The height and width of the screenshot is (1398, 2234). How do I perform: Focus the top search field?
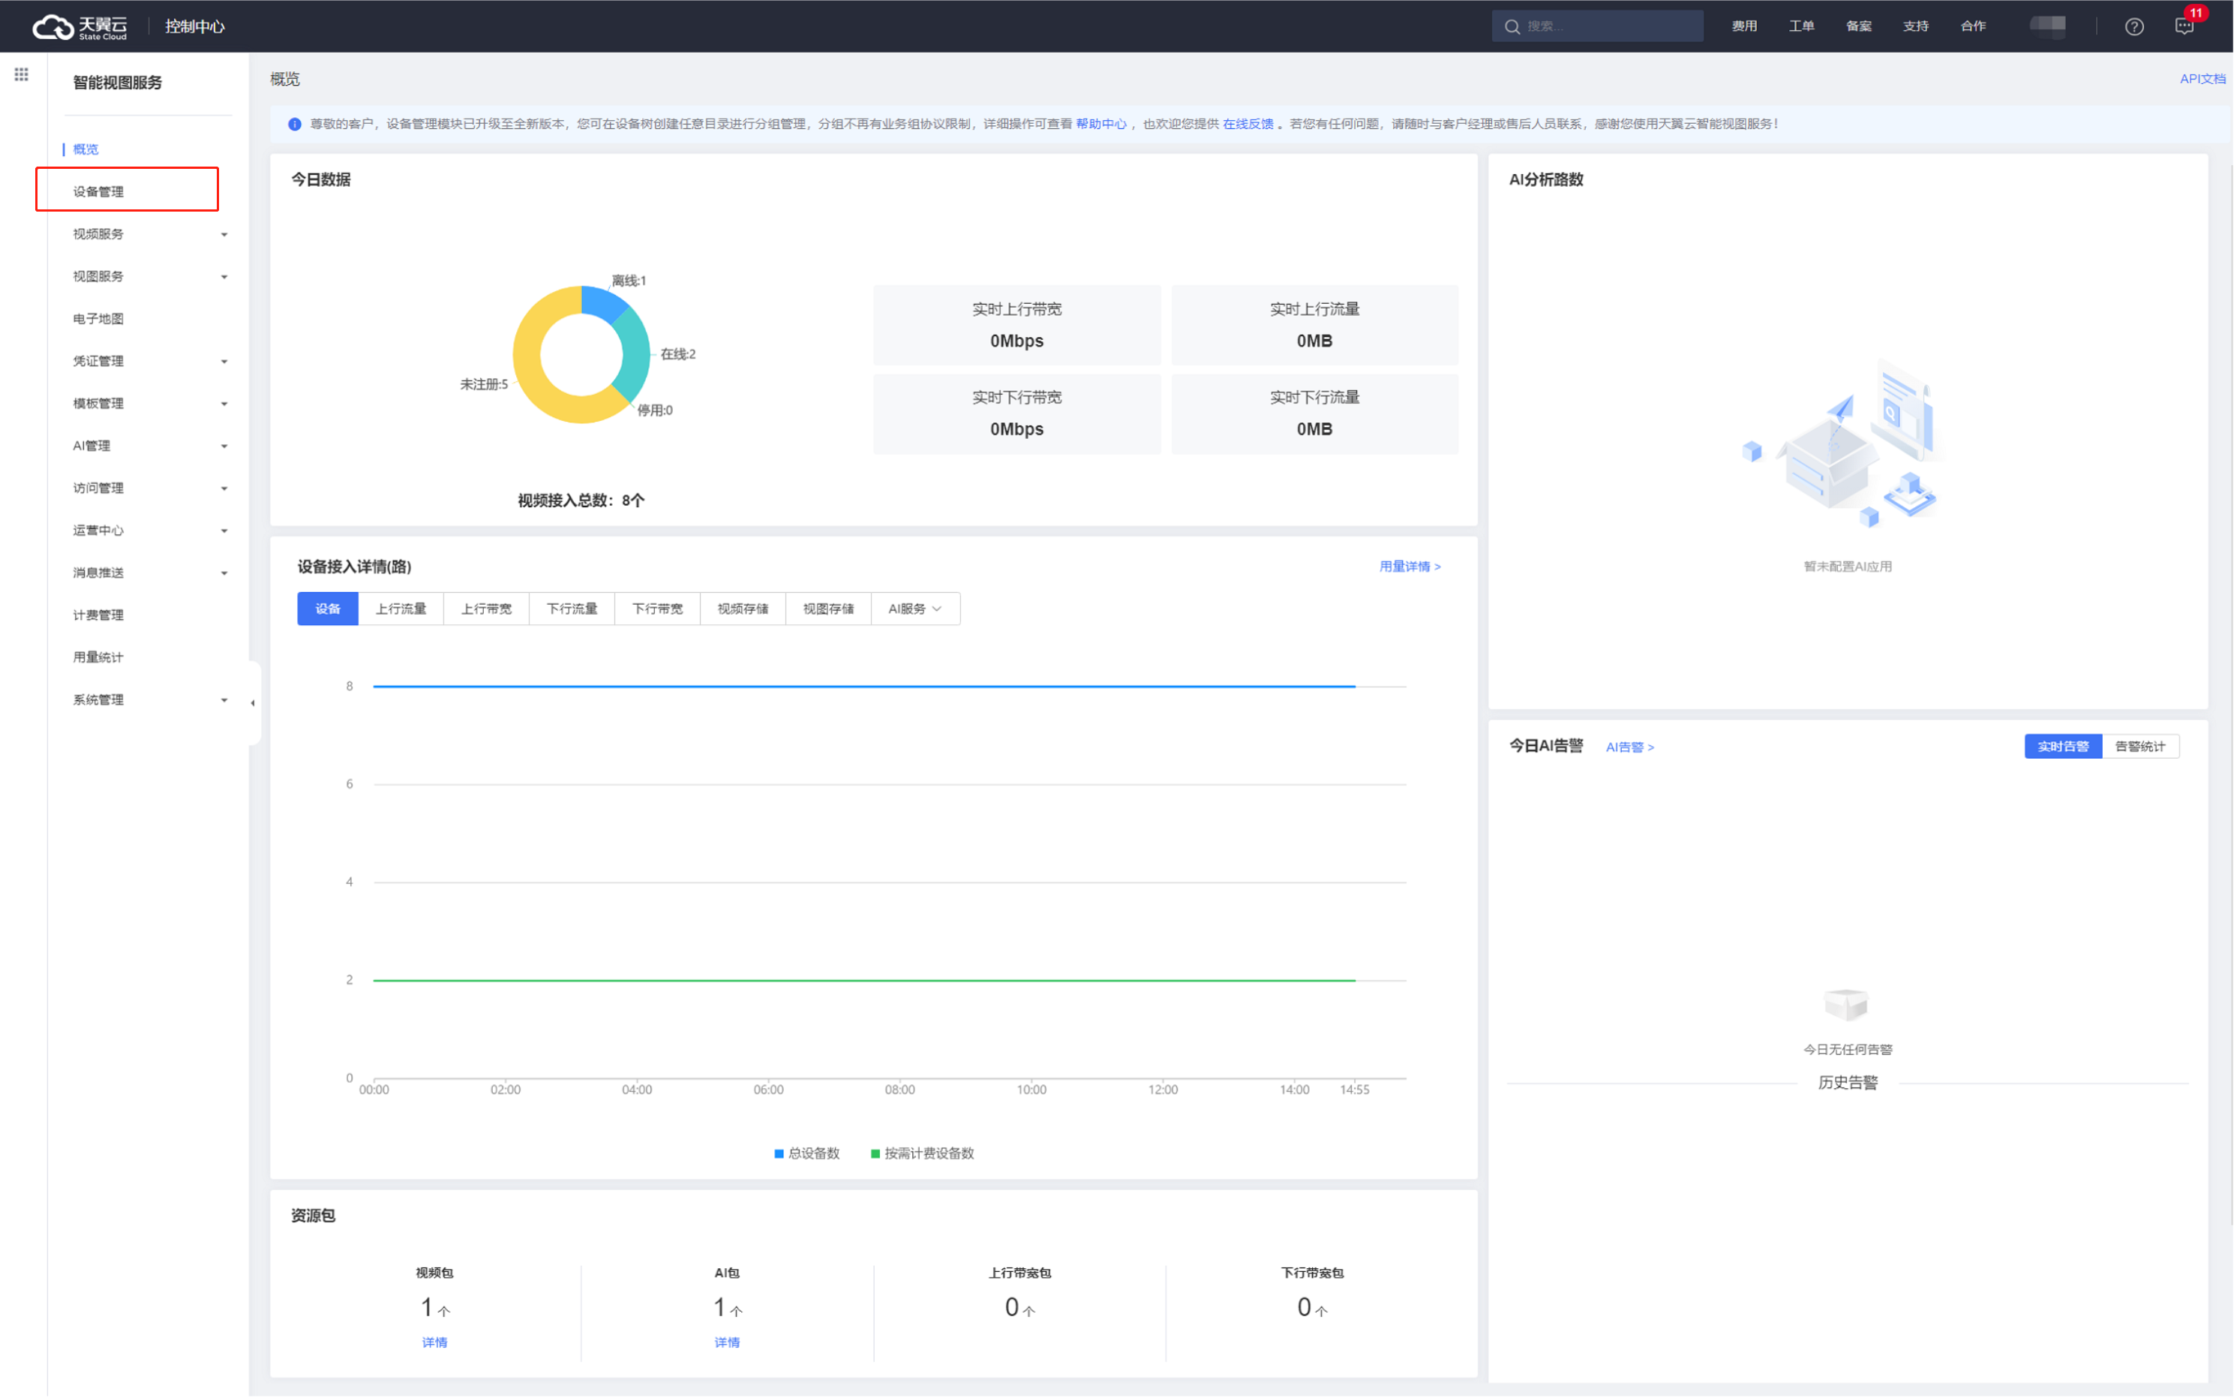[x=1597, y=26]
